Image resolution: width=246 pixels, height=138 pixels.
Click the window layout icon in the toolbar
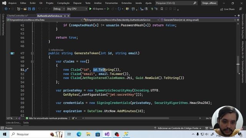tap(133, 9)
